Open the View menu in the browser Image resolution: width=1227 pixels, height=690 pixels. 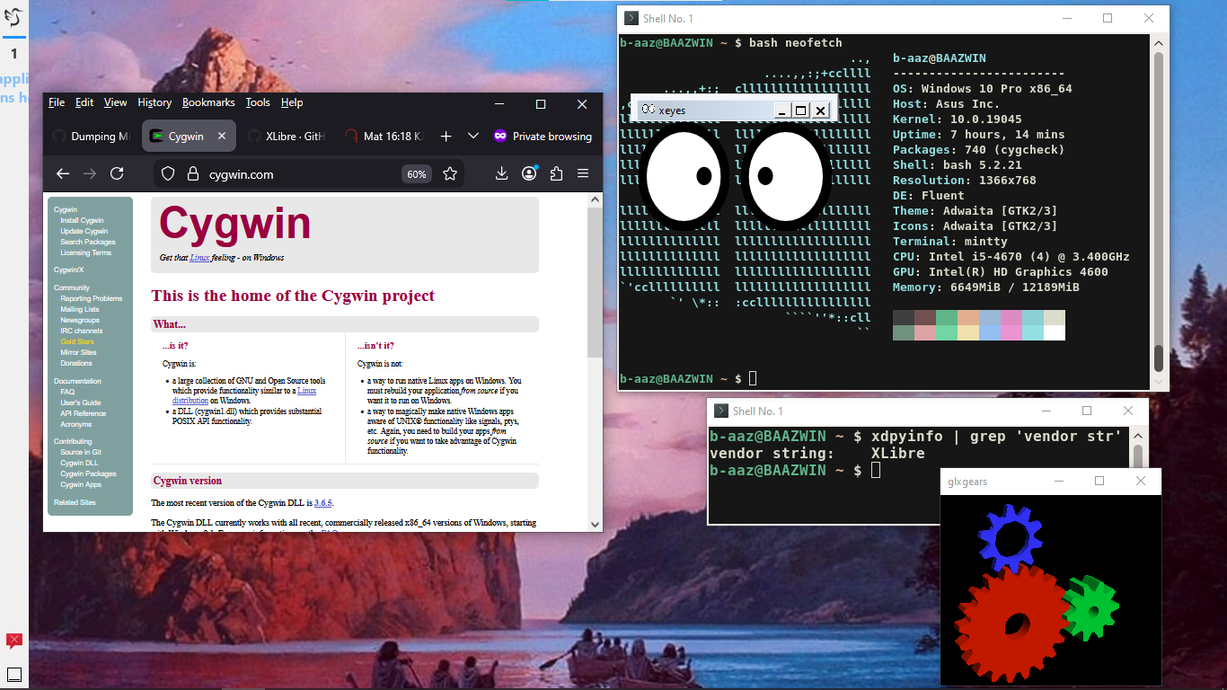[x=115, y=102]
